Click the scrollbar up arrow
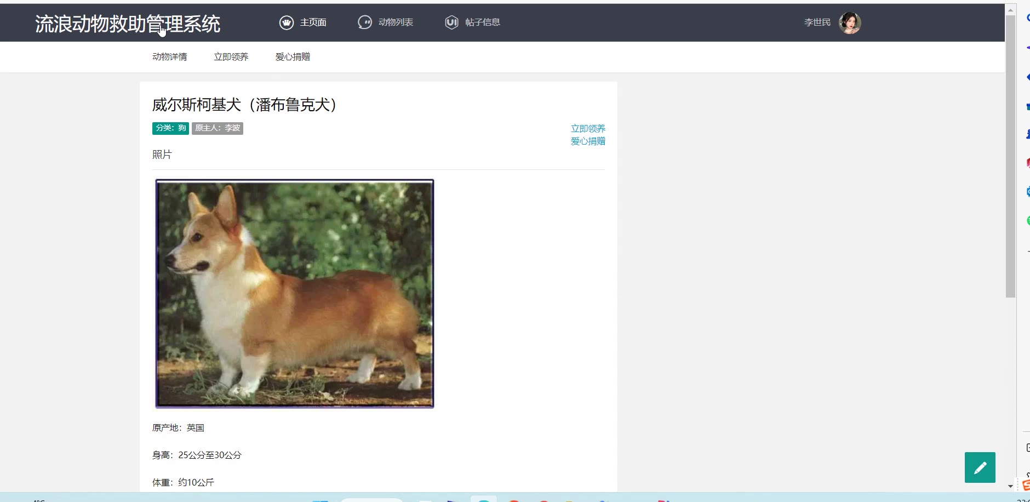This screenshot has width=1030, height=502. click(1011, 9)
